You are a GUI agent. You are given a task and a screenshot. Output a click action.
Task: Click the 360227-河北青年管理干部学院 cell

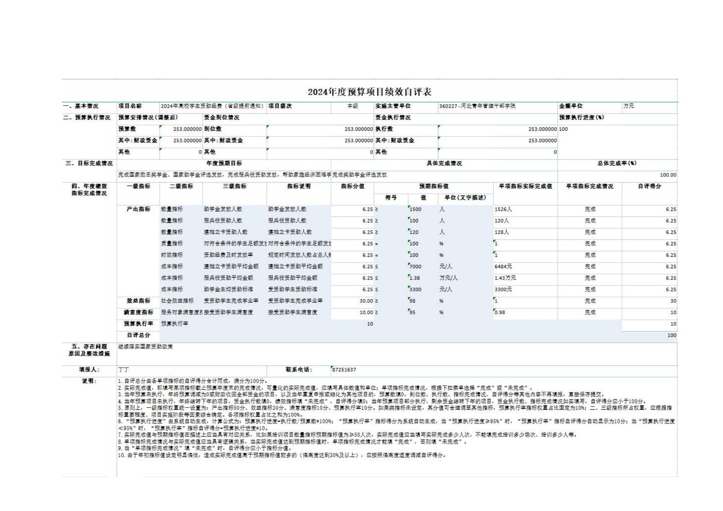[x=477, y=106]
